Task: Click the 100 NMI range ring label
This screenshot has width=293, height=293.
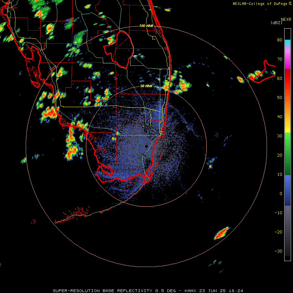Action: (146, 26)
